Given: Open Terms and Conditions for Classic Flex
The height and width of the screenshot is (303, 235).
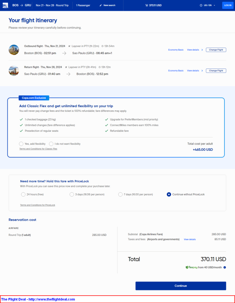Looking at the screenshot, I should tap(38, 149).
